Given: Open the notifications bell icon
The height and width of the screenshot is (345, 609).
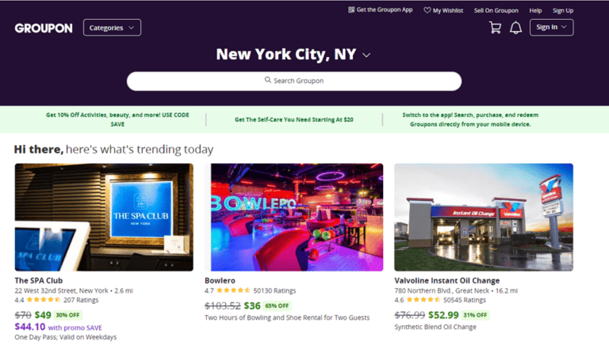Looking at the screenshot, I should coord(515,28).
